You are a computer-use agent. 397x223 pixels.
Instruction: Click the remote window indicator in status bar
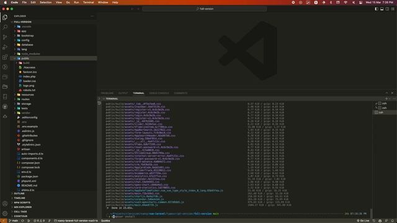tap(3, 221)
